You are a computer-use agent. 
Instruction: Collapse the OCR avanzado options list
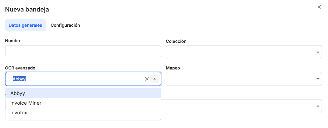[155, 79]
